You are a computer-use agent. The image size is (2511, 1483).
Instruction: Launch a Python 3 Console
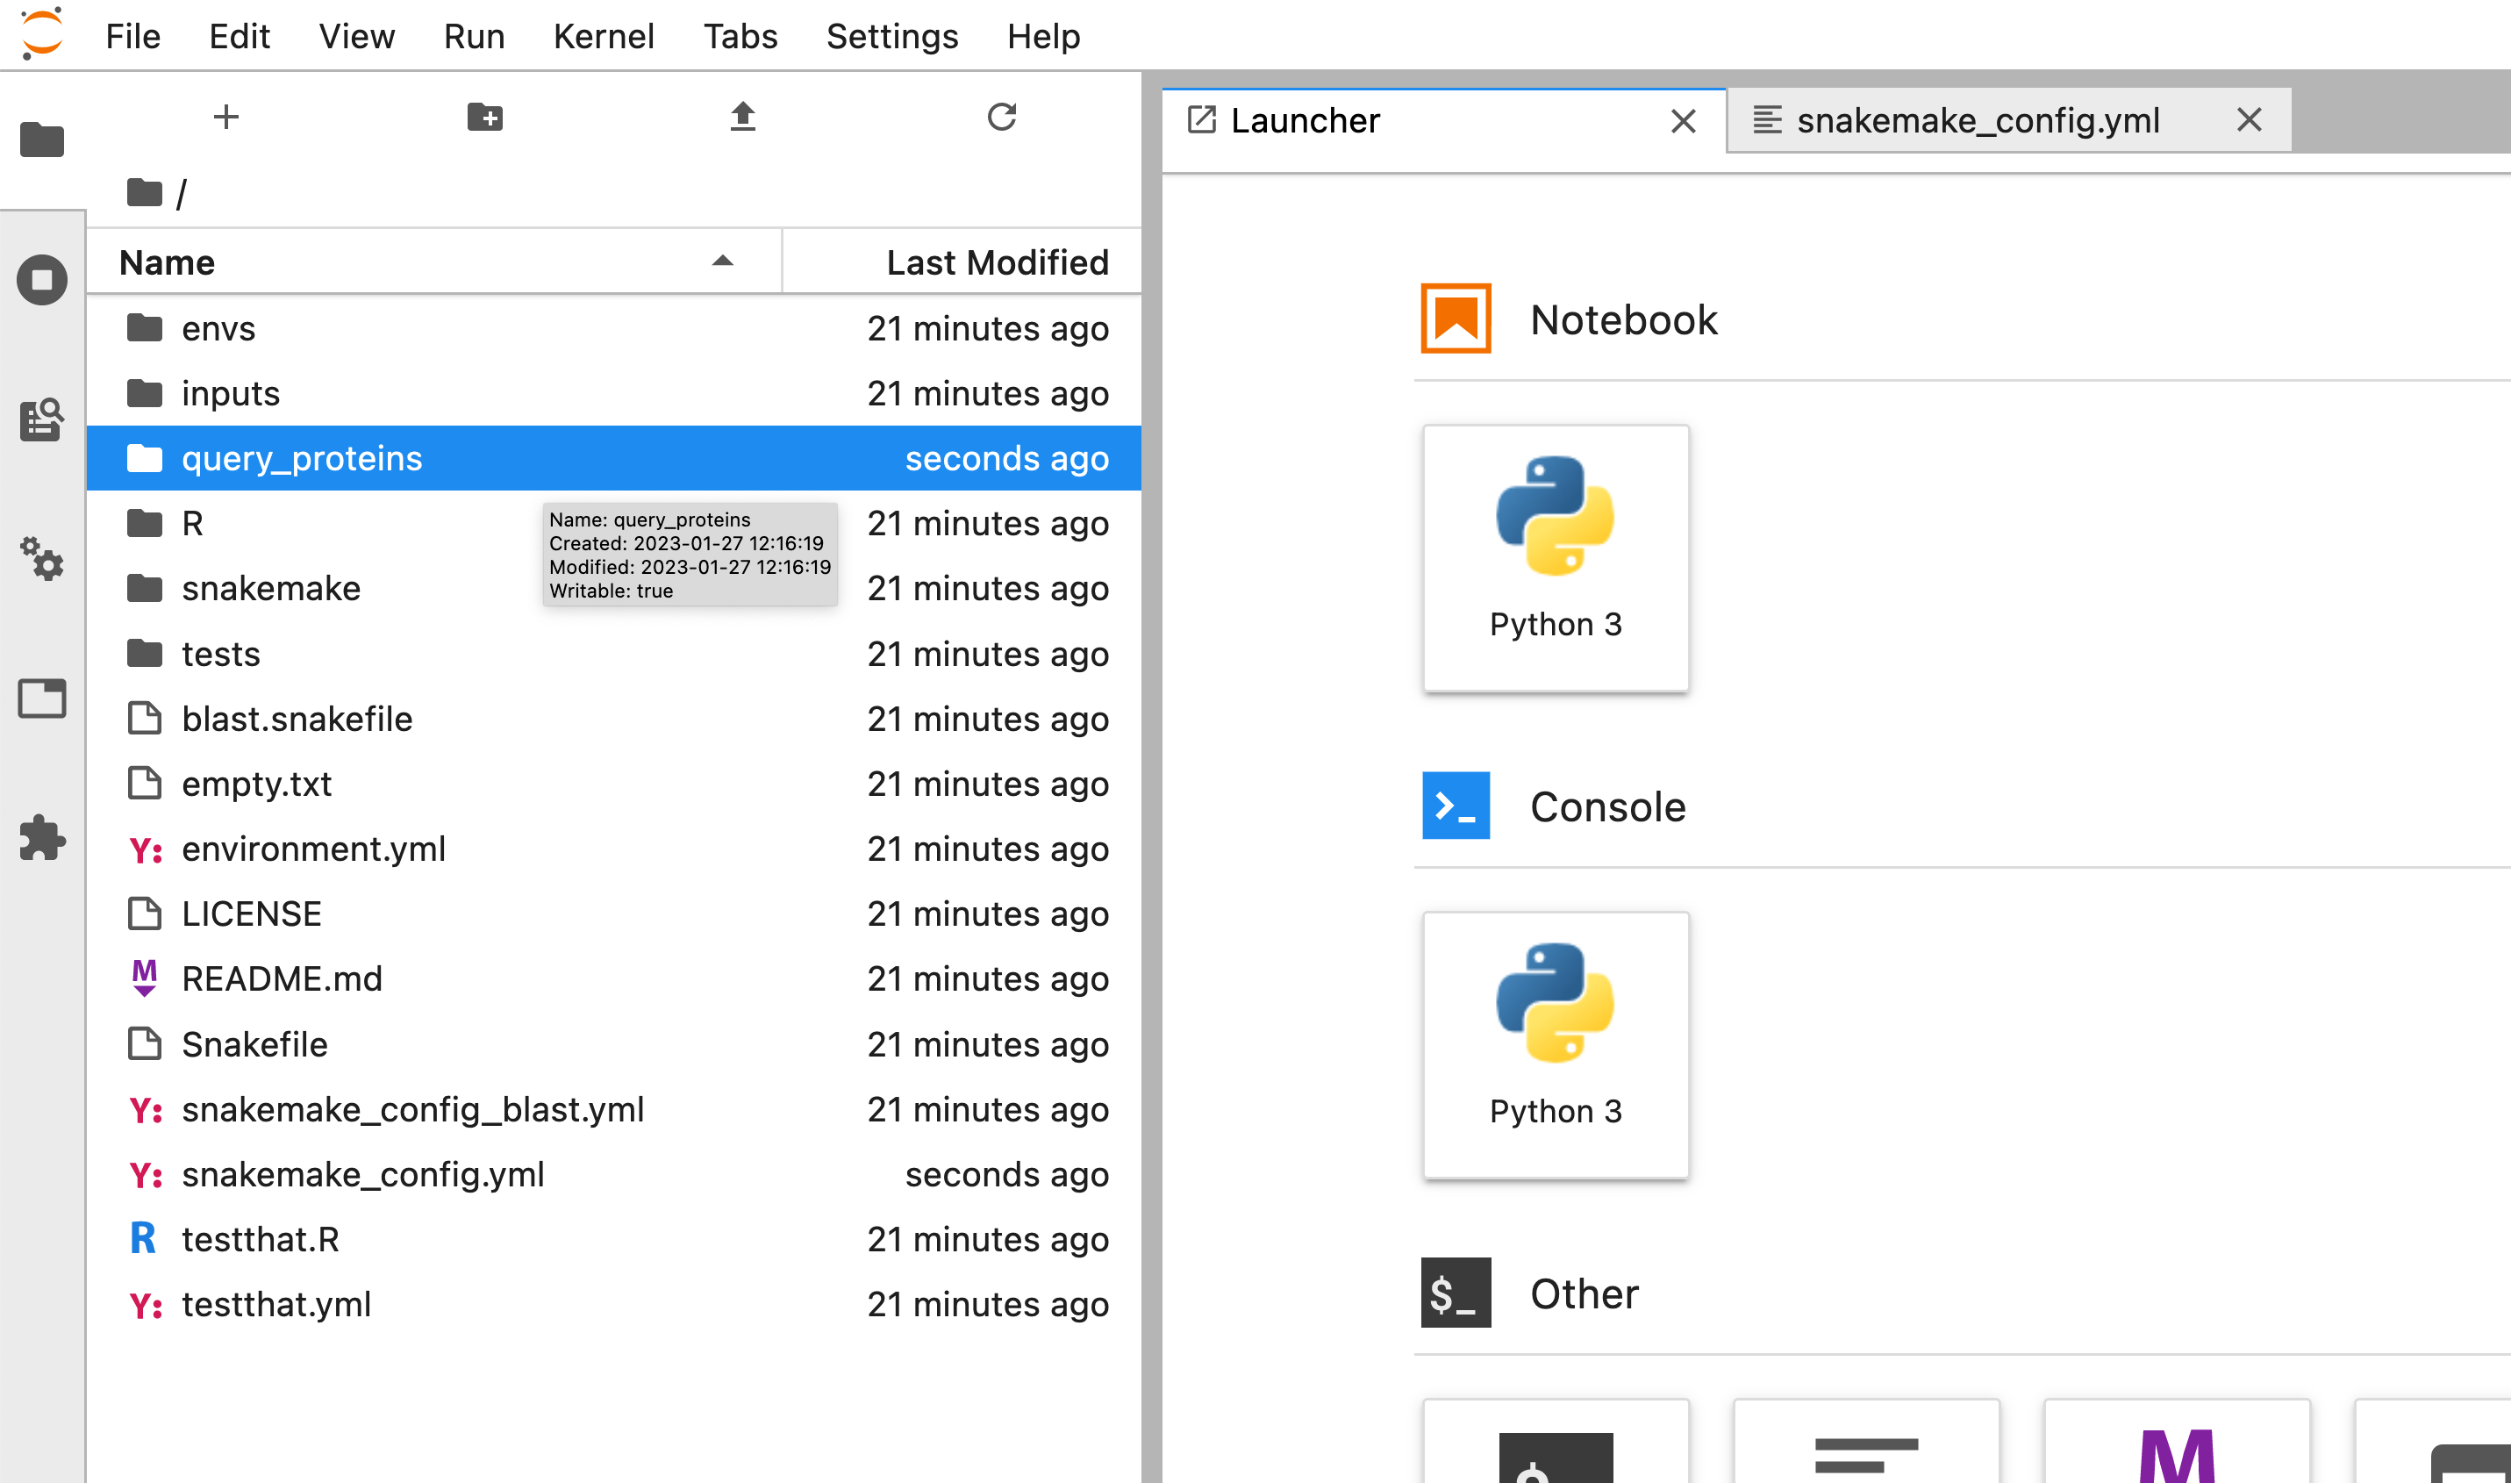1555,1044
